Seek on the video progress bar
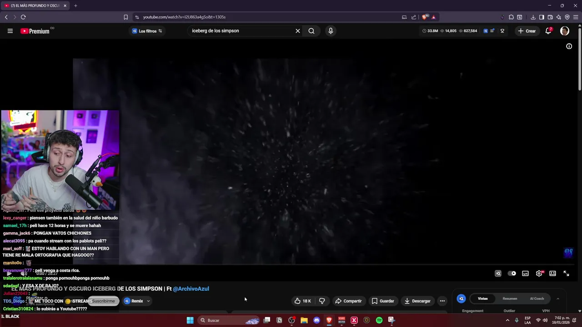Screen dimensions: 582x327 (x=291, y=264)
